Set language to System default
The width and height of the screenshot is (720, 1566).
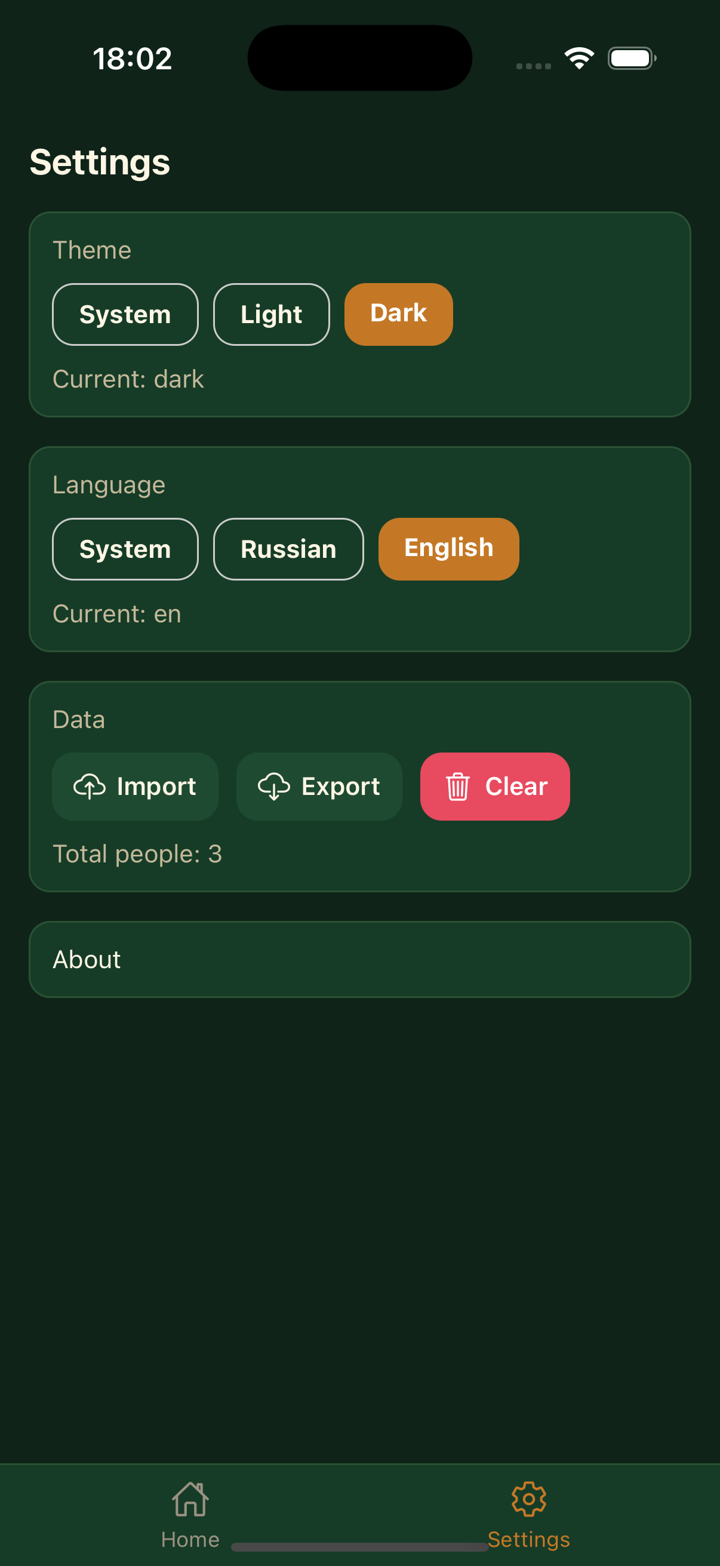click(125, 549)
